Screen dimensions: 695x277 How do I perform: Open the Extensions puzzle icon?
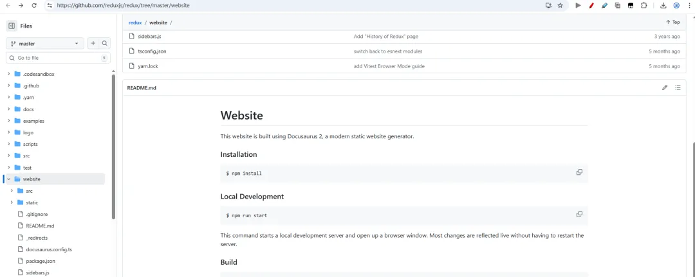644,6
